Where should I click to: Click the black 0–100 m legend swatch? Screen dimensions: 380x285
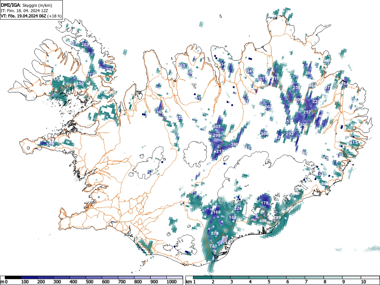tap(13, 277)
